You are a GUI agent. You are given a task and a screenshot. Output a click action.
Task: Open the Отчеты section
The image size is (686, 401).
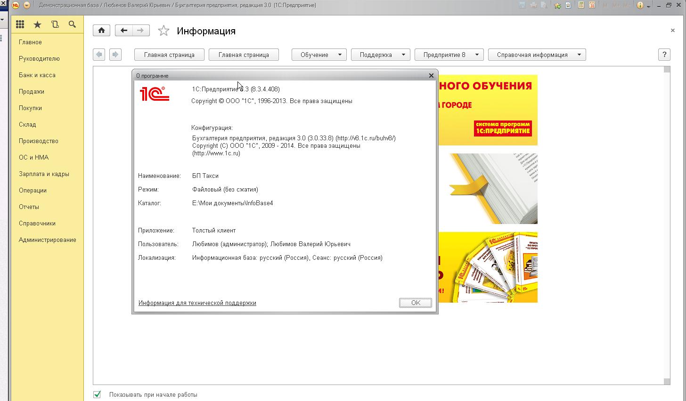[x=29, y=207]
